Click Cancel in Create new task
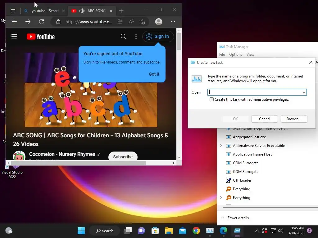 coord(265,119)
